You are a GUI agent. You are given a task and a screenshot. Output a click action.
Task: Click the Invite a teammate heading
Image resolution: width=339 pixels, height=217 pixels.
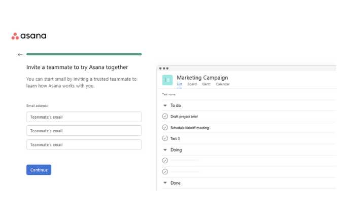[77, 67]
